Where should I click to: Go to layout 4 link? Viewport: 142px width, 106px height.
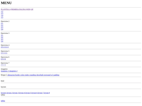22,93
